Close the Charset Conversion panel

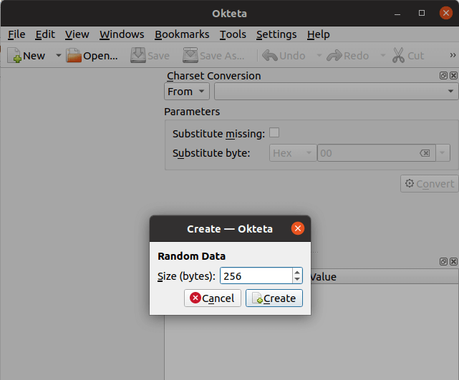click(x=453, y=75)
